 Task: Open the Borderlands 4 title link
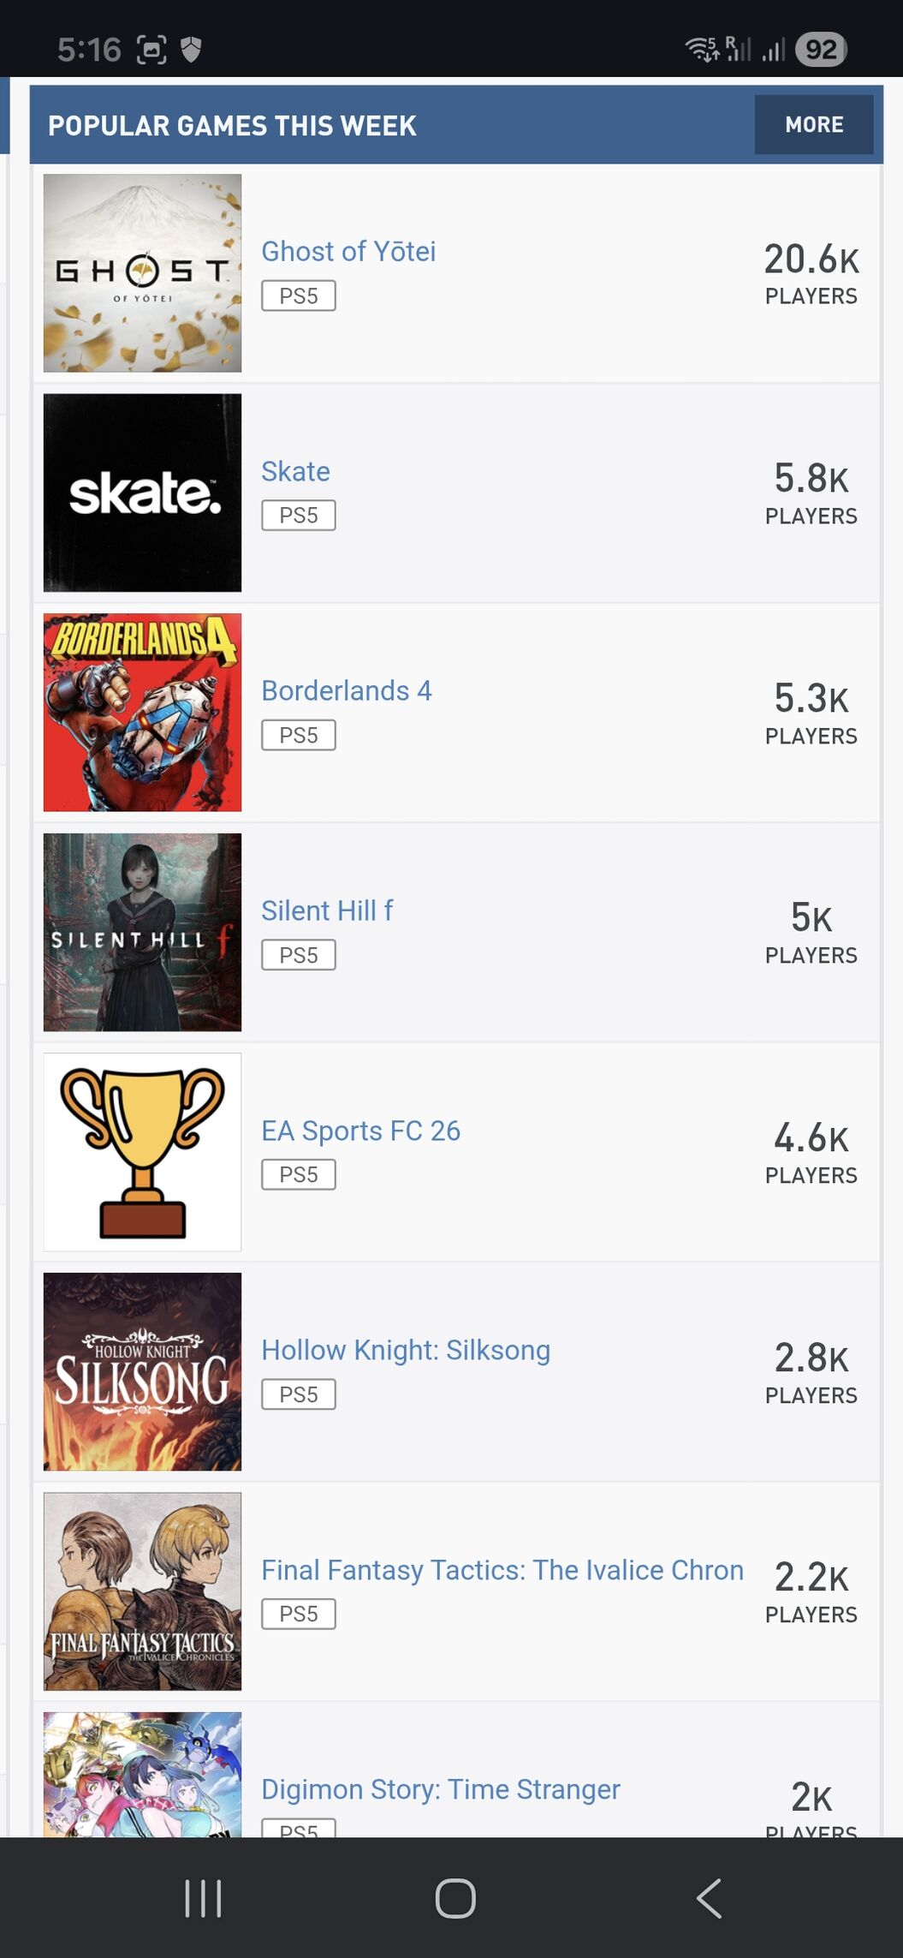[347, 690]
